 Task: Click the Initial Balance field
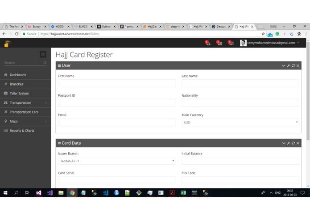[x=240, y=161]
